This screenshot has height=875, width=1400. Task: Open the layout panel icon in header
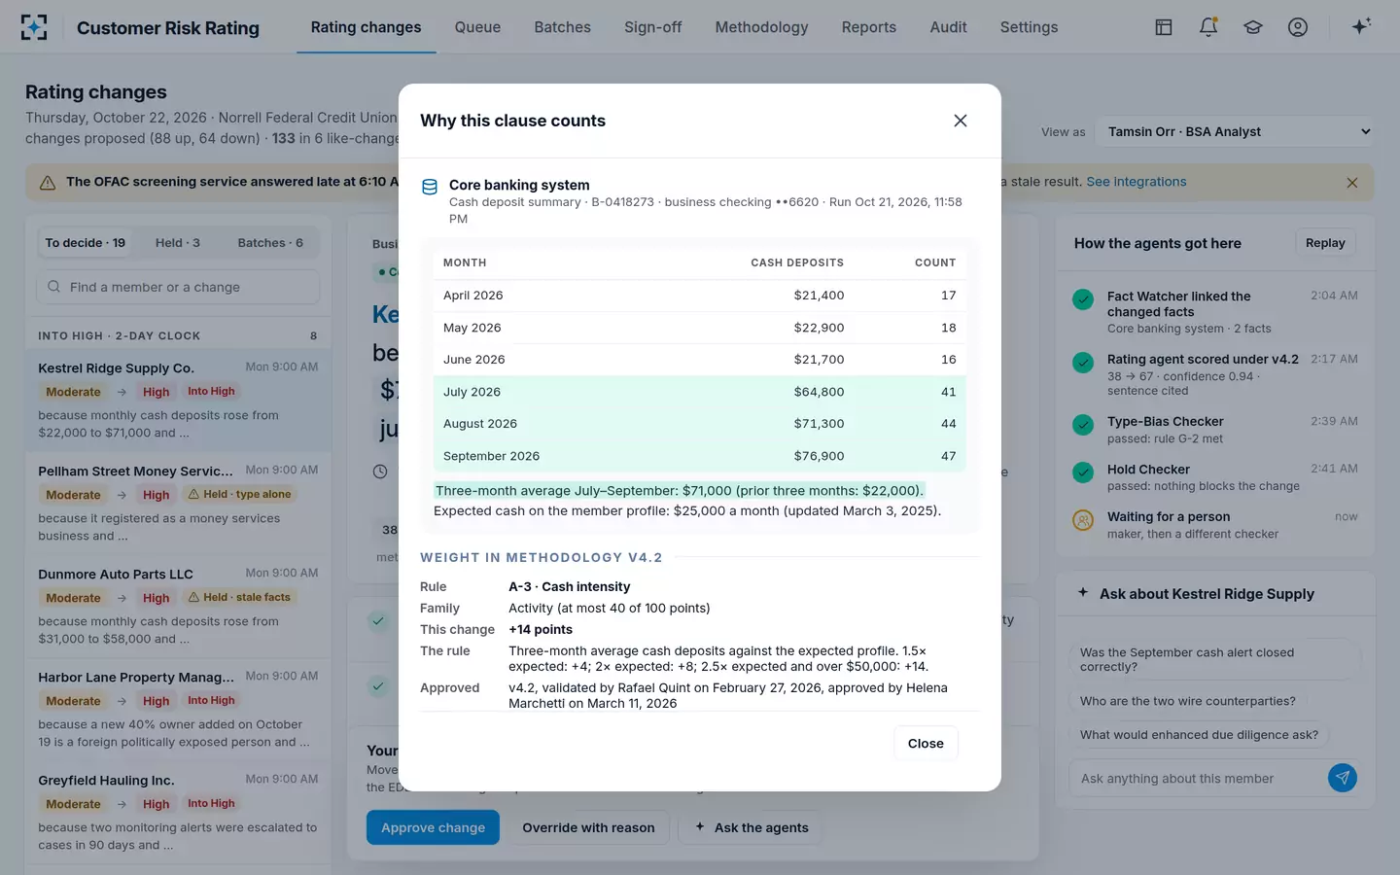[1164, 27]
